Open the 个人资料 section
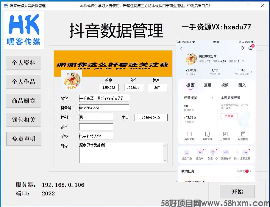270x207 pixels. (x=24, y=63)
